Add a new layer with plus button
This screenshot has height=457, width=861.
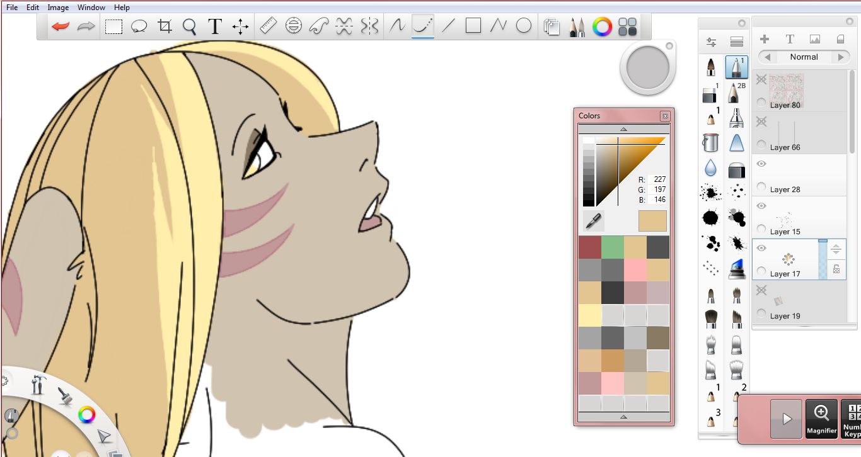point(765,39)
